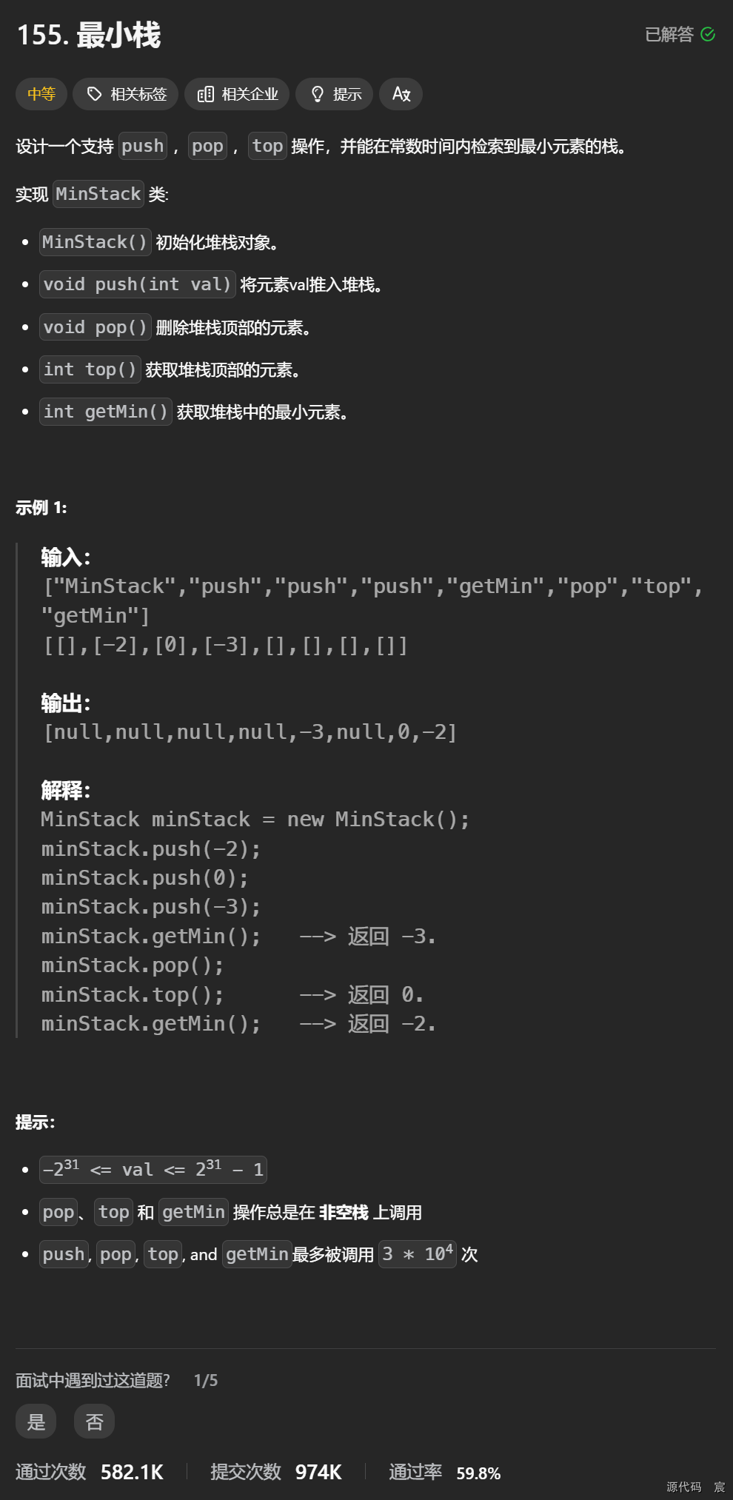Click the 提交次数 974K statistic

276,1472
